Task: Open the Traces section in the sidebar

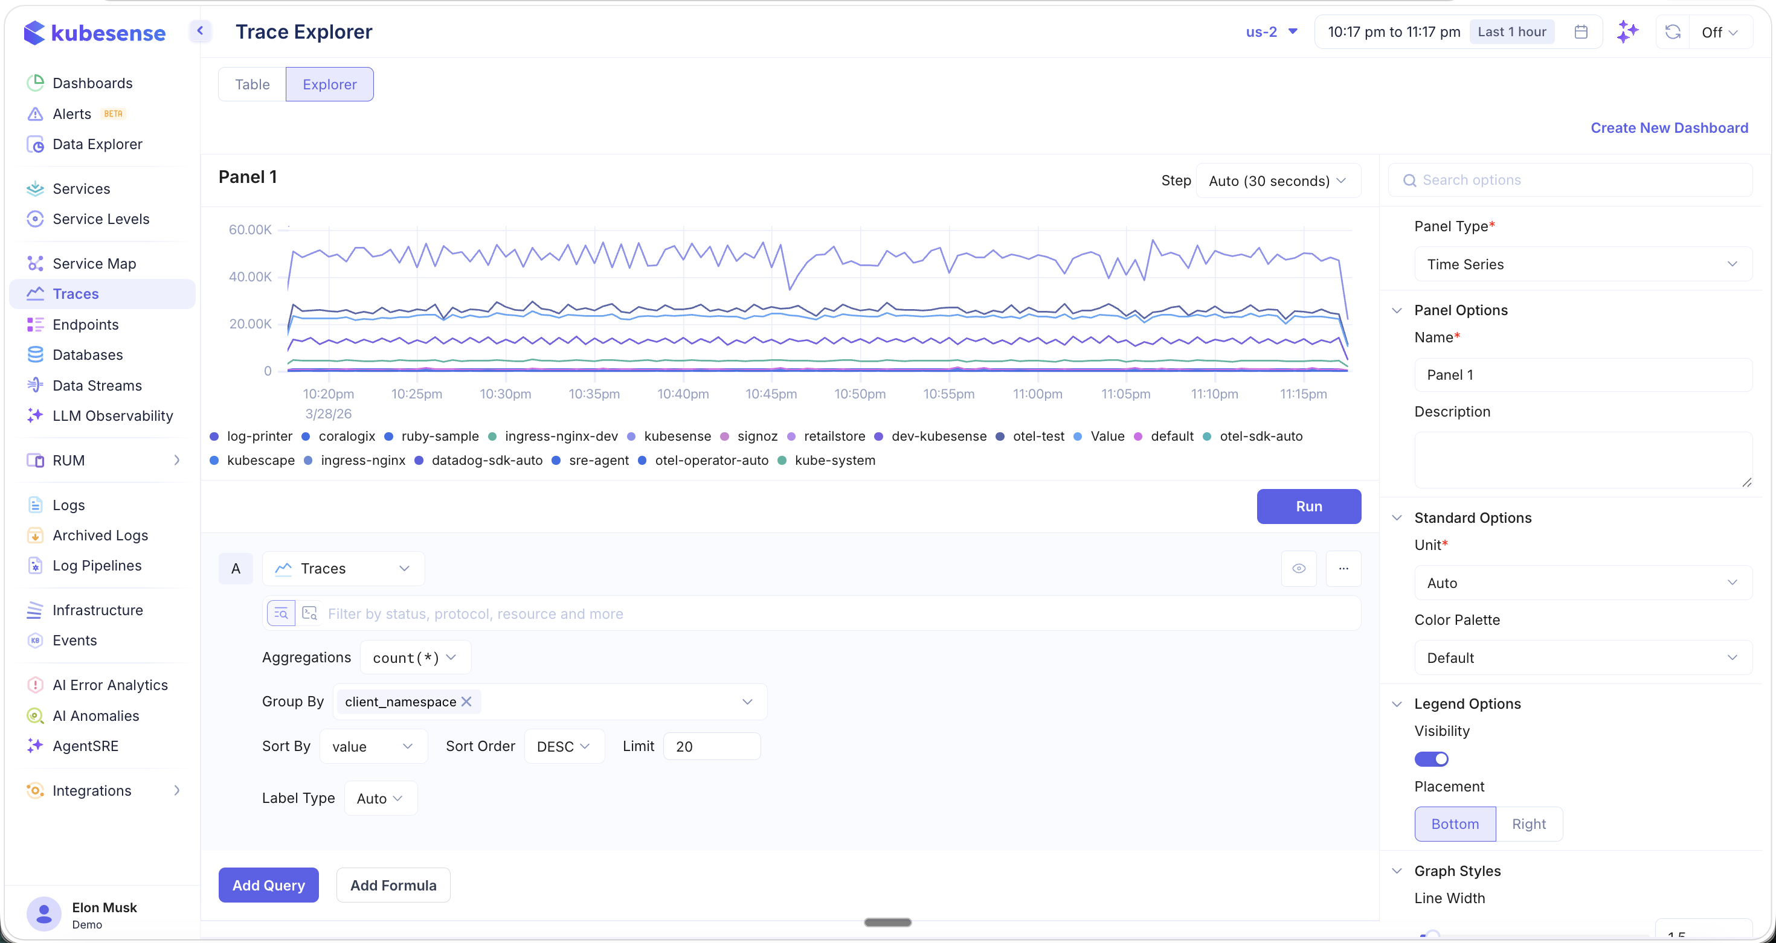Action: (76, 293)
